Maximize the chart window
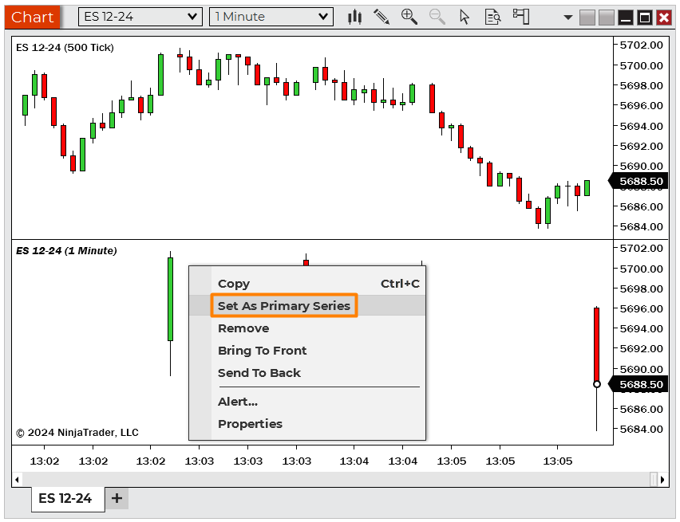Viewport: 680px width, 522px height. click(645, 18)
